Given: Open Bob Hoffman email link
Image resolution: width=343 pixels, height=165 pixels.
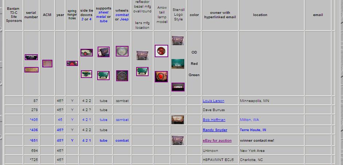Looking at the screenshot, I should (x=214, y=120).
